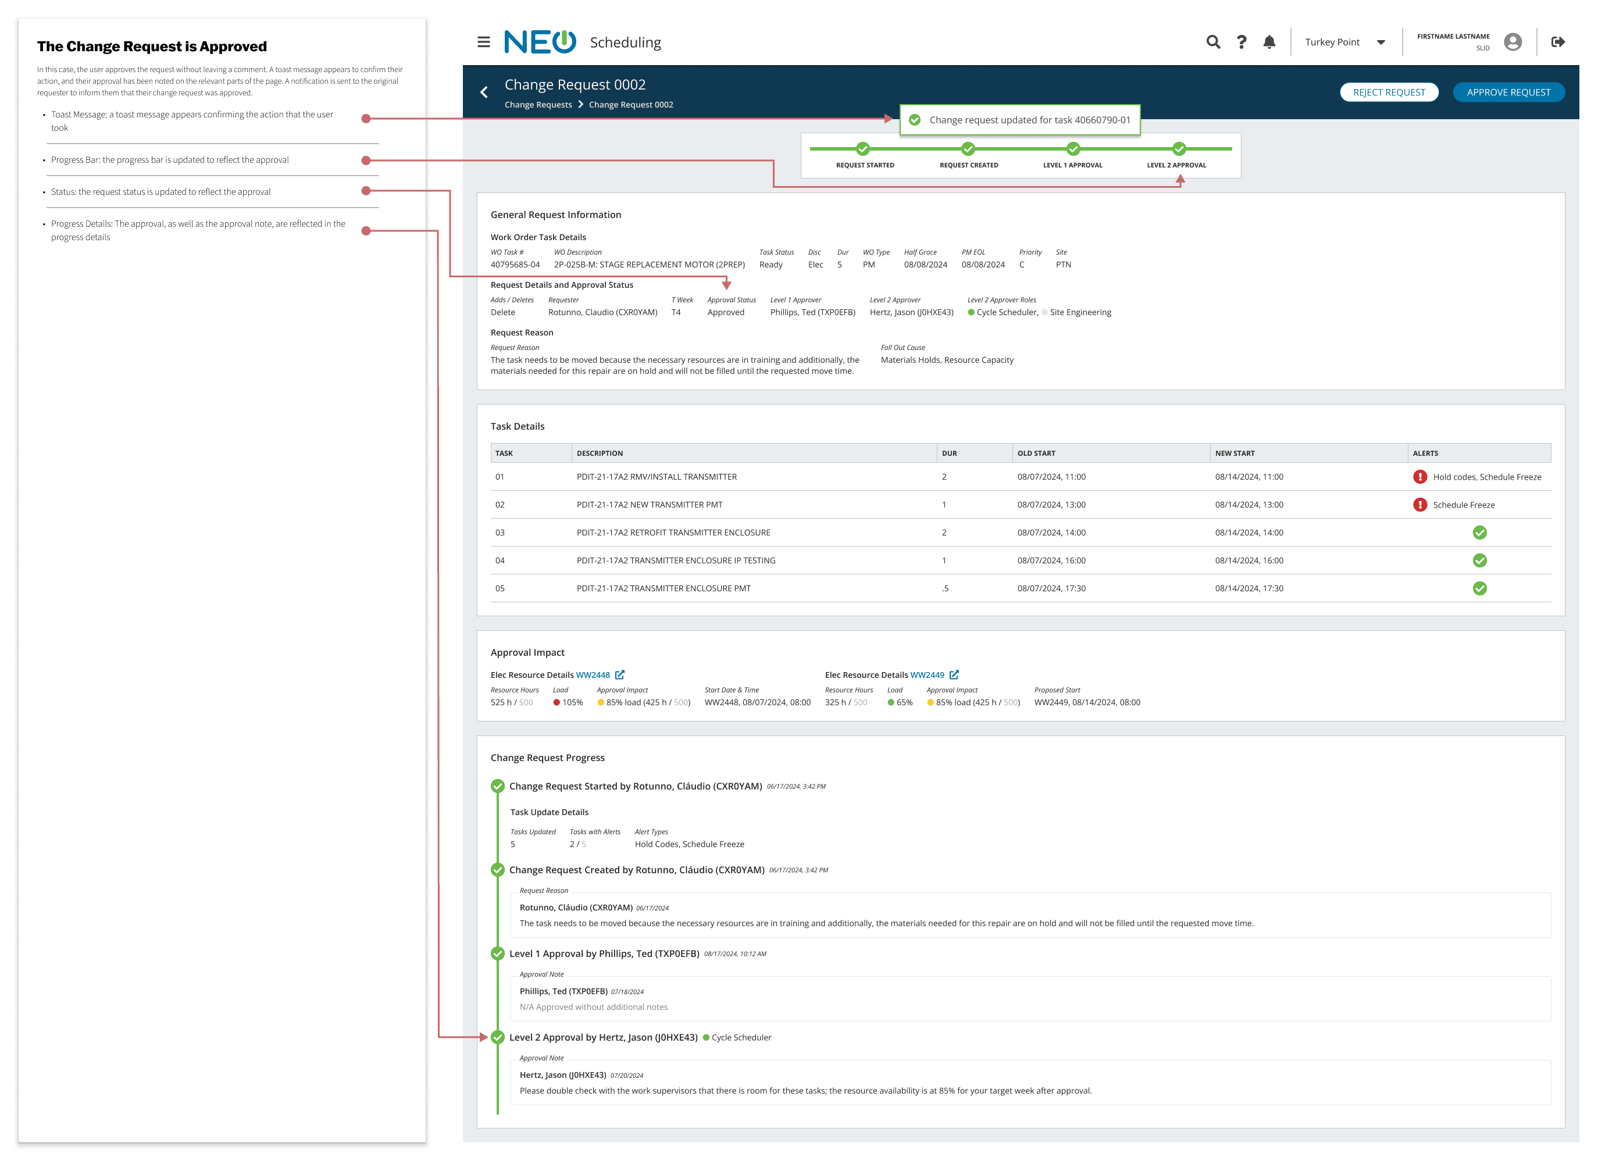Click the user profile avatar icon
This screenshot has width=1598, height=1161.
[1512, 42]
